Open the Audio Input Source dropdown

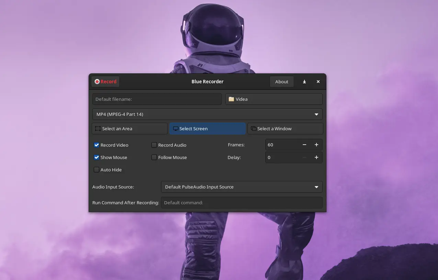242,187
